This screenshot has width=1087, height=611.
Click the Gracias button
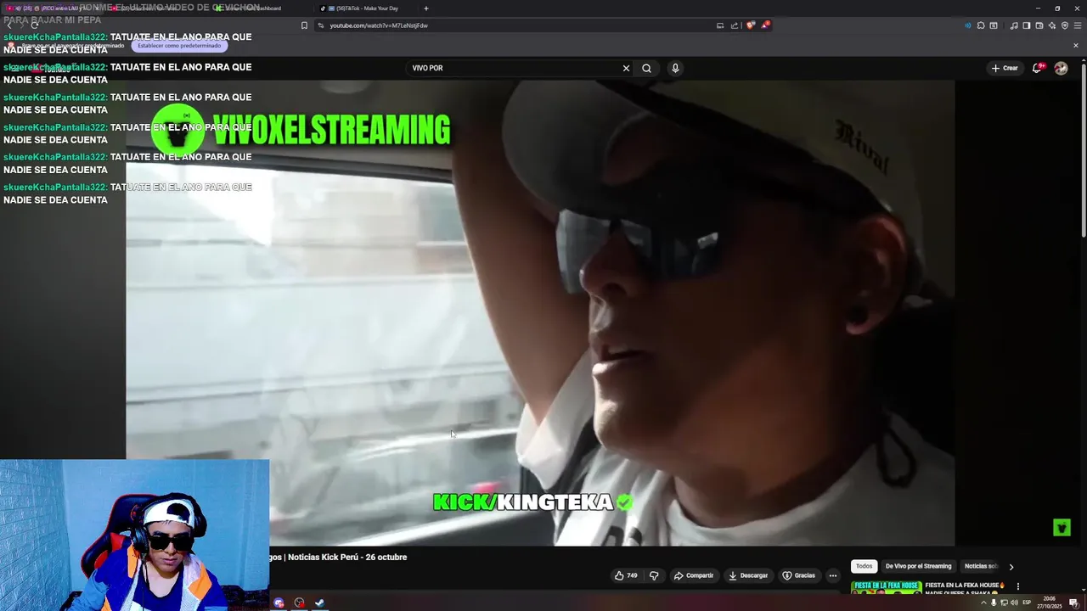point(799,575)
